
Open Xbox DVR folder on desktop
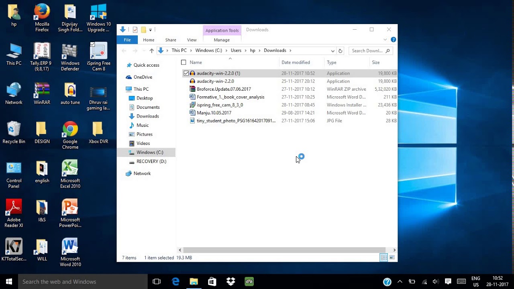(98, 132)
